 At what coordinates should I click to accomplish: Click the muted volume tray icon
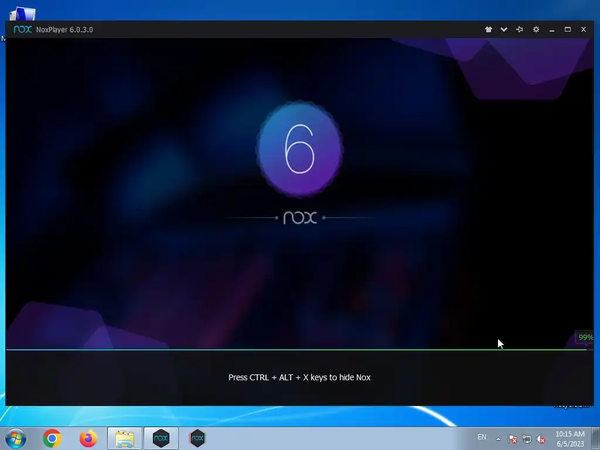(541, 439)
